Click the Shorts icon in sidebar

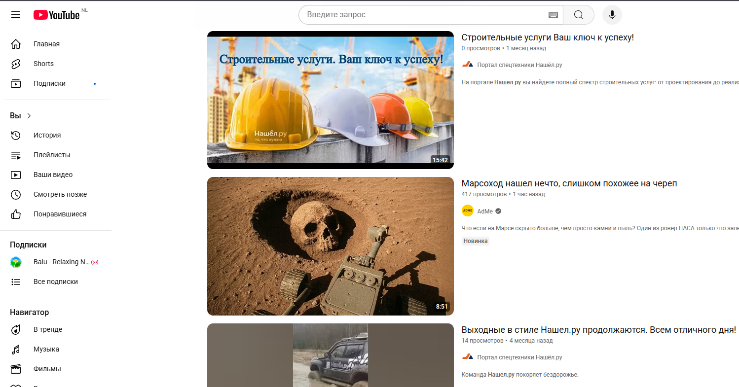coord(16,64)
